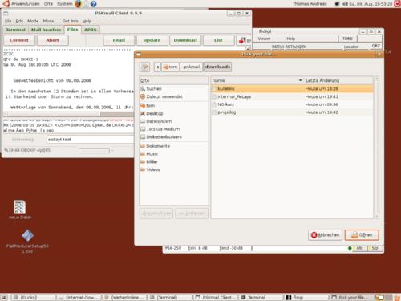Click the file list vertical scrollbar
Screen dimensions: 401x301
pyautogui.click(x=377, y=147)
